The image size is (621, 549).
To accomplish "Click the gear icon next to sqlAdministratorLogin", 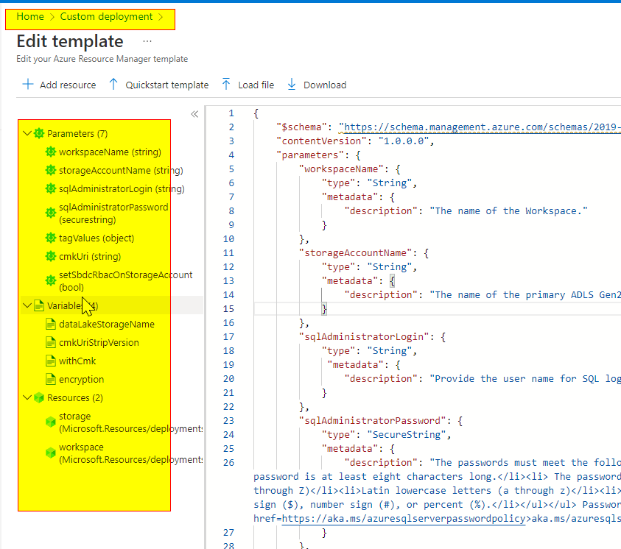I will click(x=51, y=188).
